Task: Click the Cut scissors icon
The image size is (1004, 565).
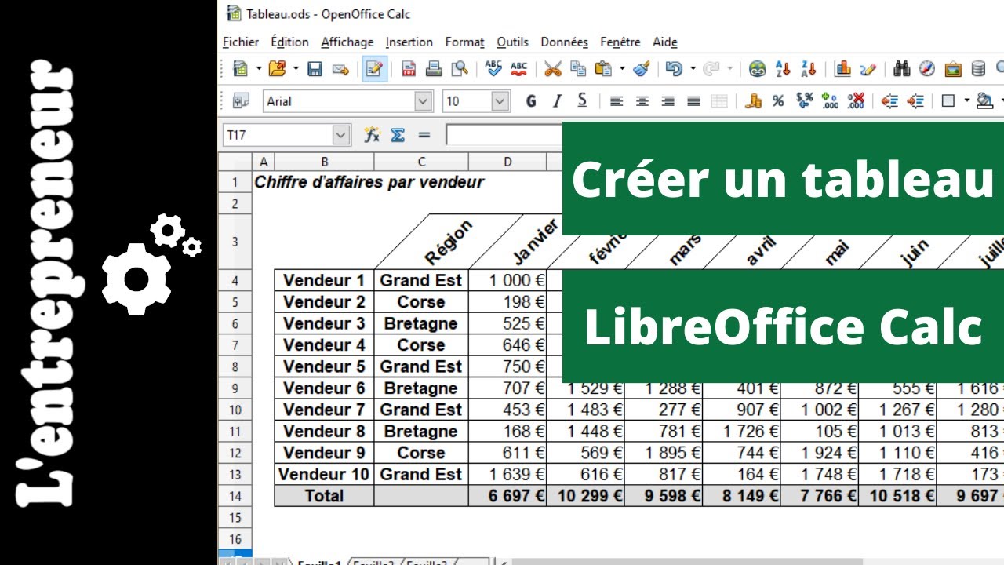Action: point(553,69)
